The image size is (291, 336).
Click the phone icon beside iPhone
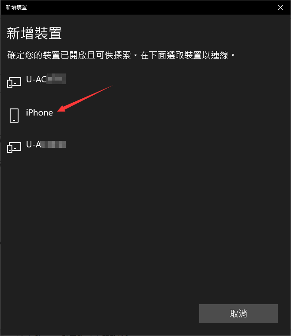click(x=14, y=115)
